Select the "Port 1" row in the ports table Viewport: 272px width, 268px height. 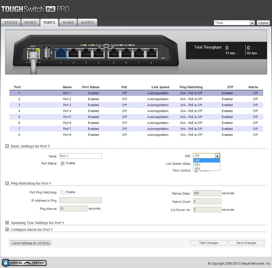click(136, 93)
